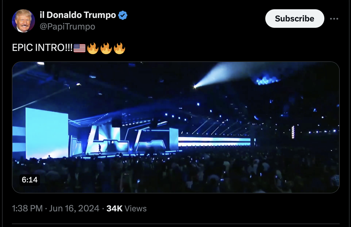Click the long horizontal LED strip in the video
This screenshot has height=227, width=351.
point(214,141)
